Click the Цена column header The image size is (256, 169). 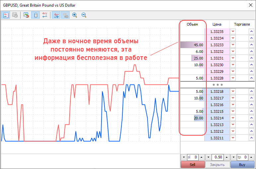pyautogui.click(x=217, y=24)
